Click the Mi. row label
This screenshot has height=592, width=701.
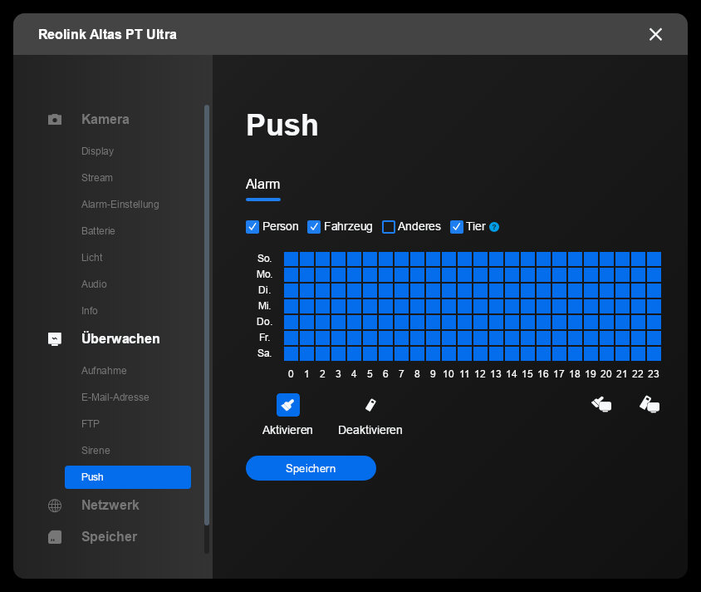265,306
